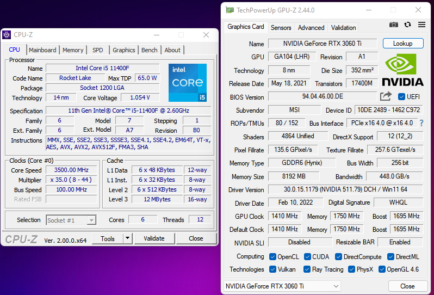The height and width of the screenshot is (295, 434).
Task: Click the Close button in GPU-Z
Action: (407, 286)
